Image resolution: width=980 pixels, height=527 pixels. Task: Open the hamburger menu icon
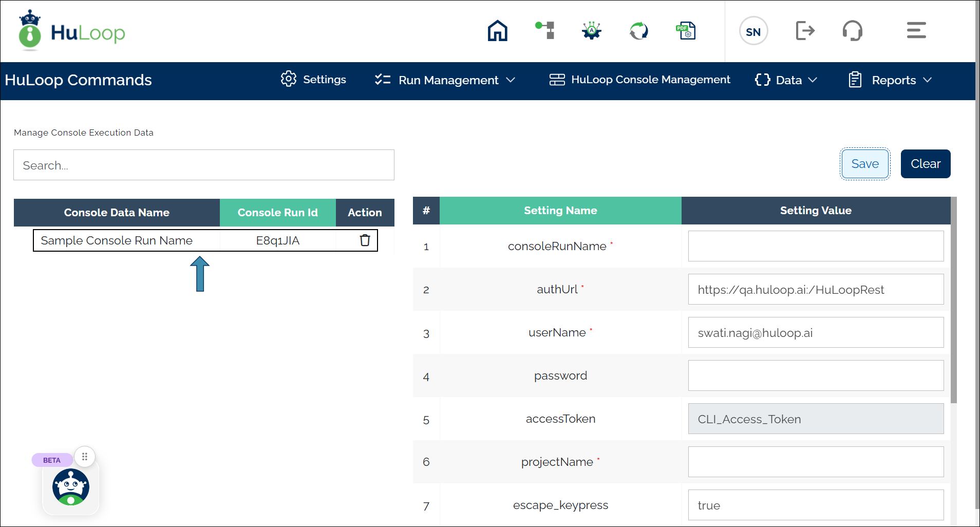(916, 31)
